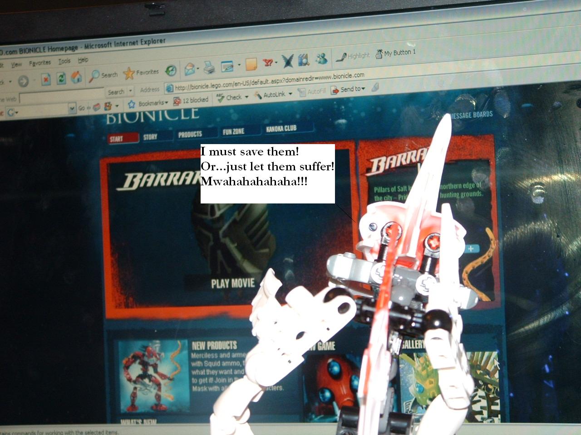581x435 pixels.
Task: Expand the dropdown arrow beside the Search button
Action: pos(131,91)
